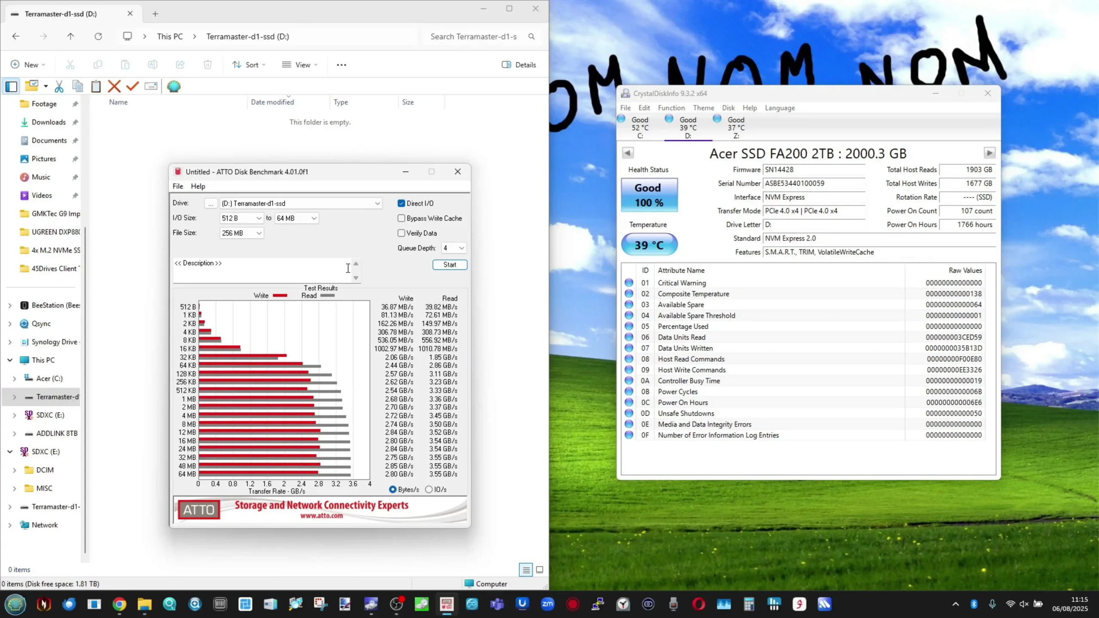Open CrystalDiskInfo Function menu
The width and height of the screenshot is (1099, 618).
tap(671, 108)
